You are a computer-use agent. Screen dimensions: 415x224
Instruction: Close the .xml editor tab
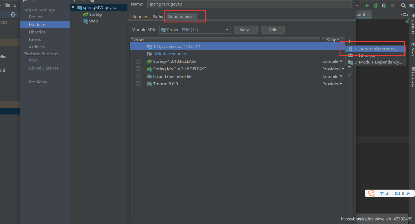368,15
